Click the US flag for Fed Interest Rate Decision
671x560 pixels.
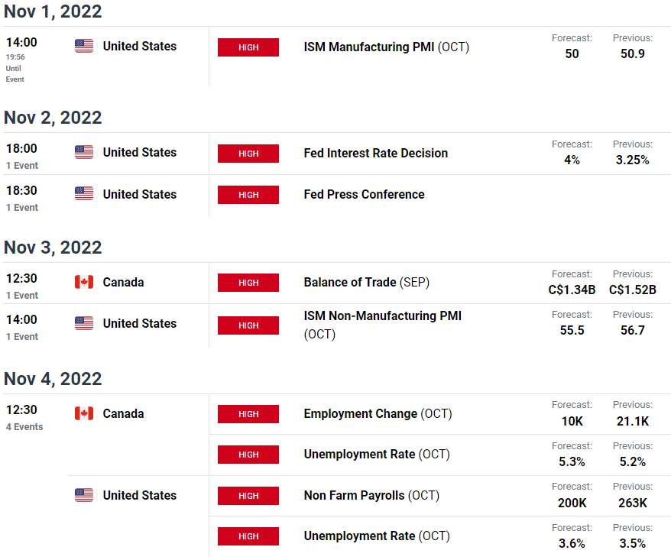84,152
